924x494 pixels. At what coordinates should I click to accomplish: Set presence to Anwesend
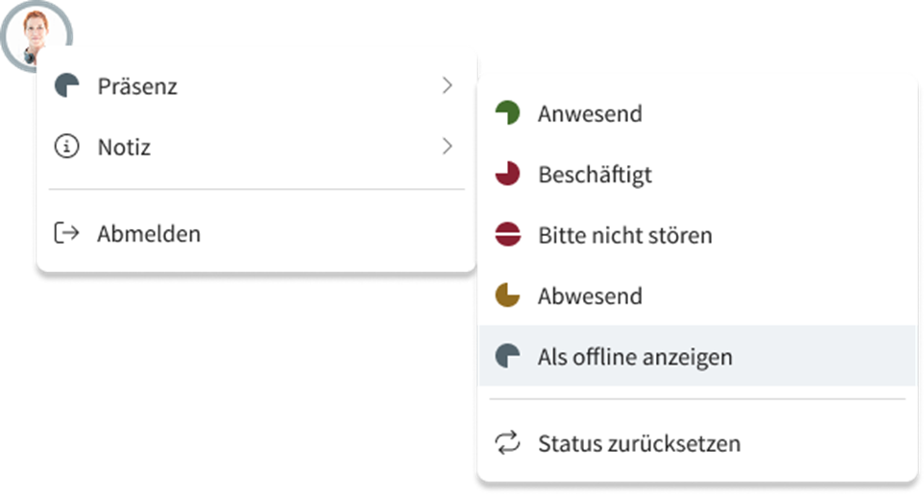pos(590,114)
